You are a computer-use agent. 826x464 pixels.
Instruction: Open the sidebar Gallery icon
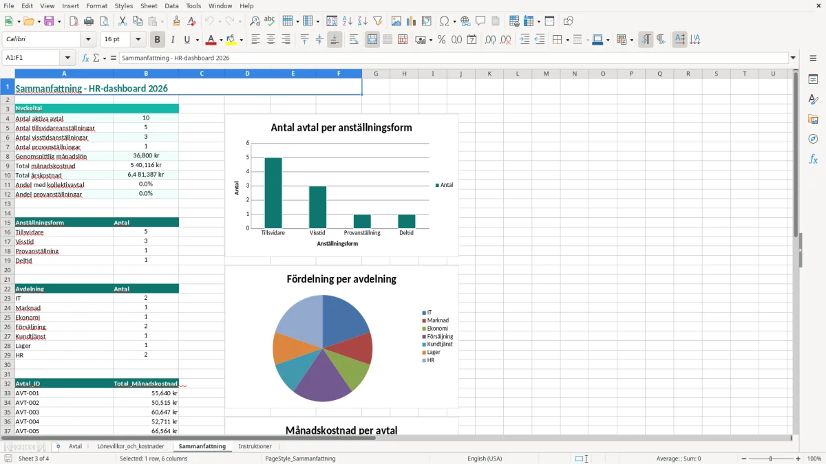[813, 119]
